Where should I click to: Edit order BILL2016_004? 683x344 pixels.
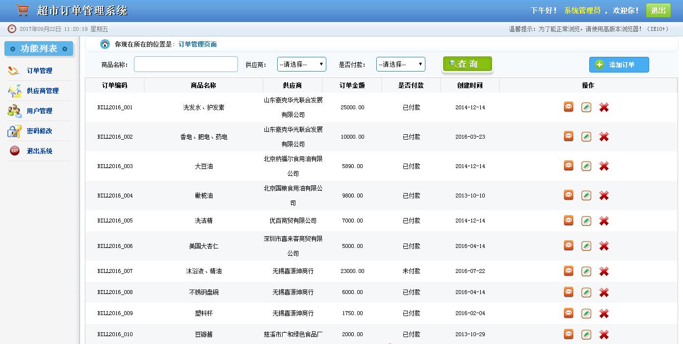point(586,196)
